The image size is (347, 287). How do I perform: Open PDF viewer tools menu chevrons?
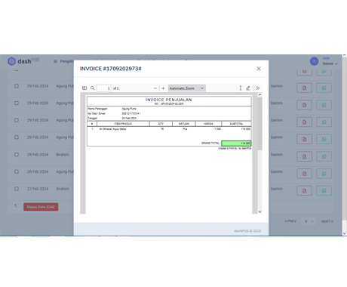pos(258,88)
